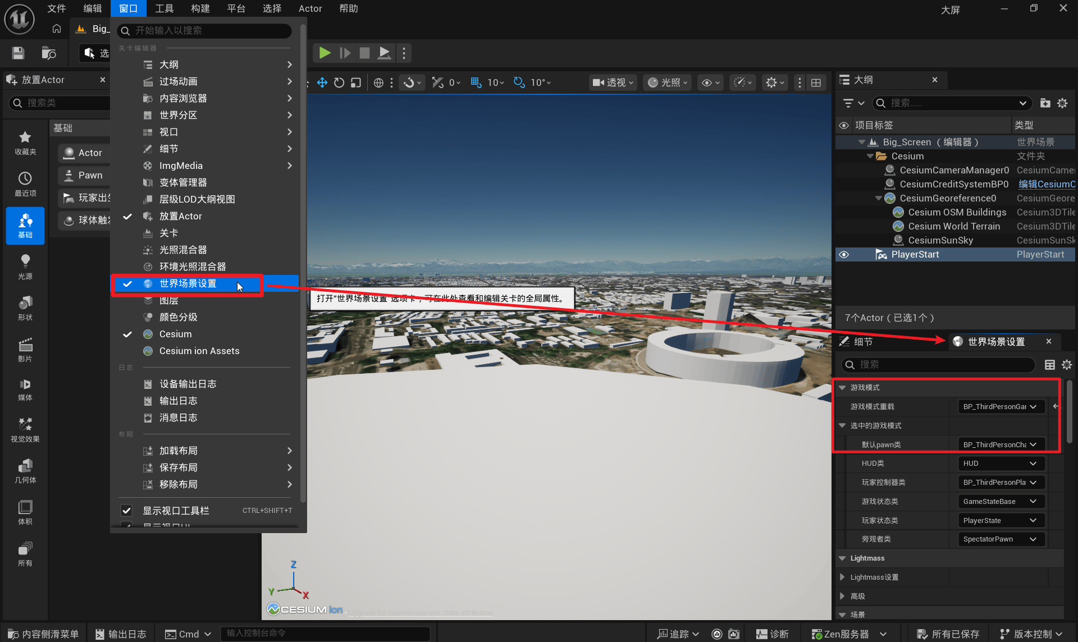This screenshot has width=1078, height=642.
Task: Toggle grid snapping icon in viewport
Action: coord(476,82)
